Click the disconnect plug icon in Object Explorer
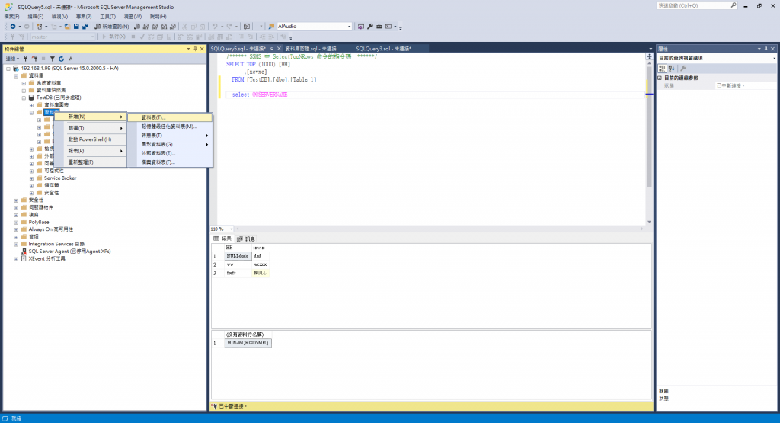This screenshot has height=423, width=780. click(34, 59)
